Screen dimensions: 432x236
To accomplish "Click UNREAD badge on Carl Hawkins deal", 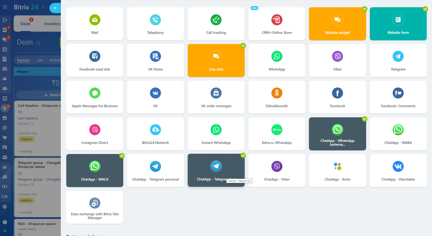I will (26, 139).
